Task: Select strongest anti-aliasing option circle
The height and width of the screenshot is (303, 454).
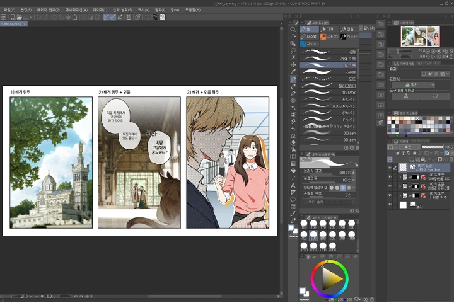Action: (349, 188)
